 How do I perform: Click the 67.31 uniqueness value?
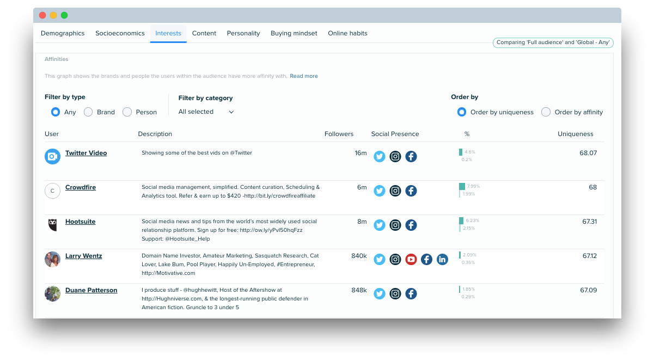(590, 222)
